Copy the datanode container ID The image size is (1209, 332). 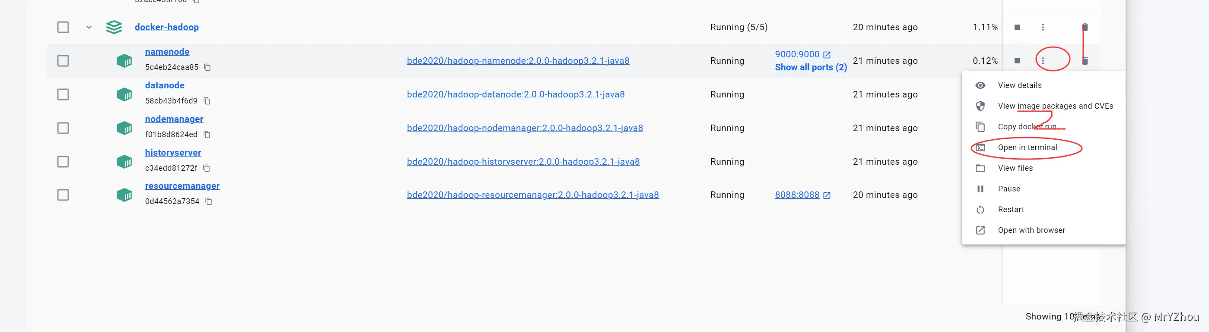click(x=207, y=101)
